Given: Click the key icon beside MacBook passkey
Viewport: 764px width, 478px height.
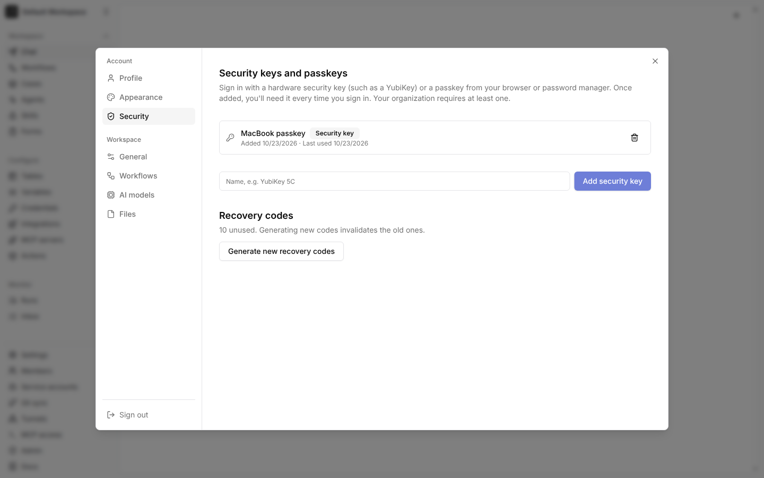Looking at the screenshot, I should 230,138.
